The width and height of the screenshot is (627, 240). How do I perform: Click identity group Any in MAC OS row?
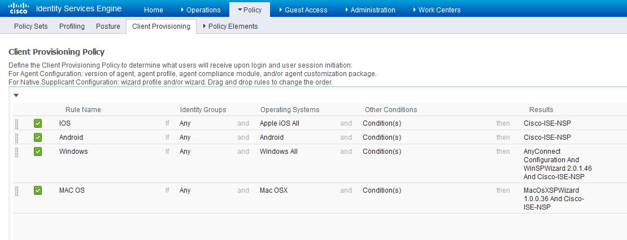(x=185, y=190)
